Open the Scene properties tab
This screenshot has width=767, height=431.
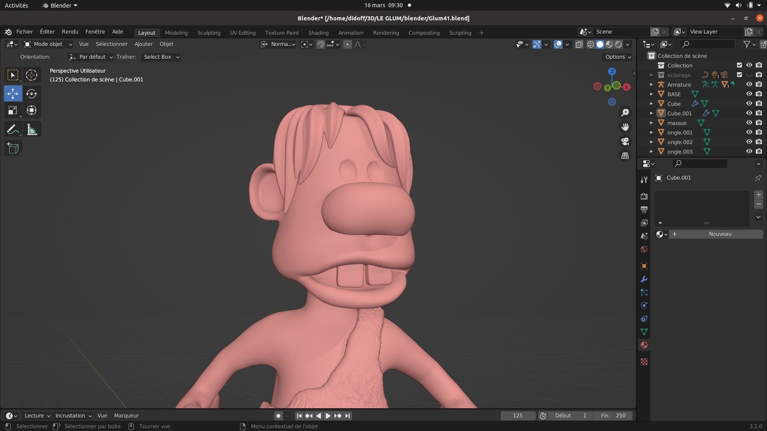[644, 236]
